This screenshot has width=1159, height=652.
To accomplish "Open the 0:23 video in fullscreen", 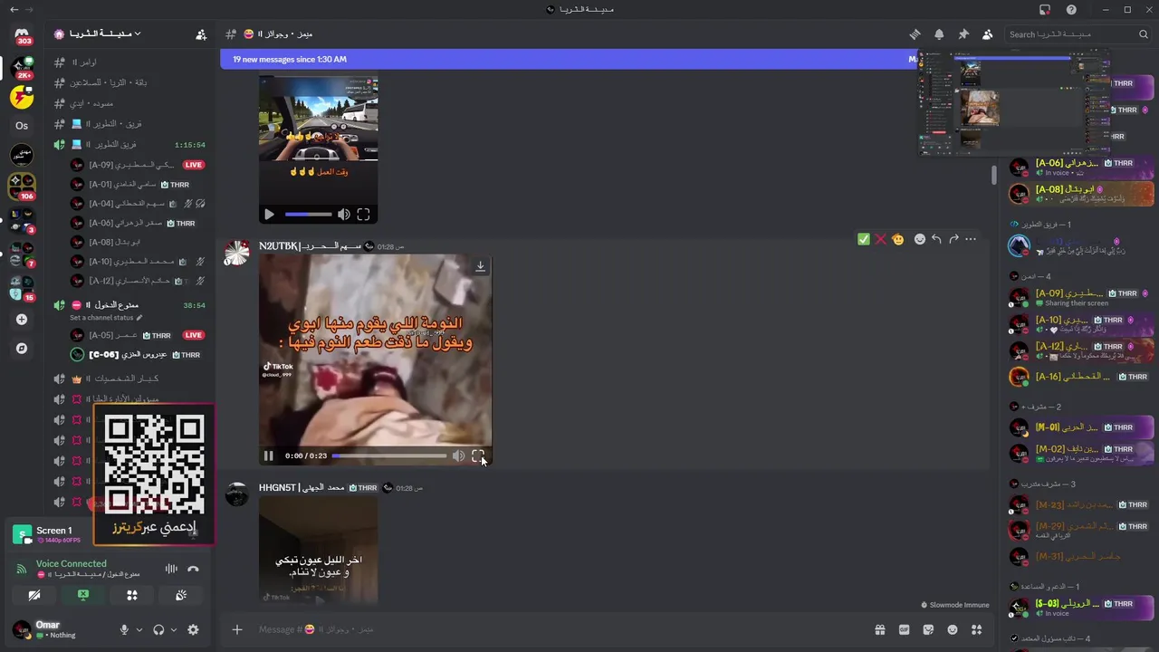I will tap(478, 455).
